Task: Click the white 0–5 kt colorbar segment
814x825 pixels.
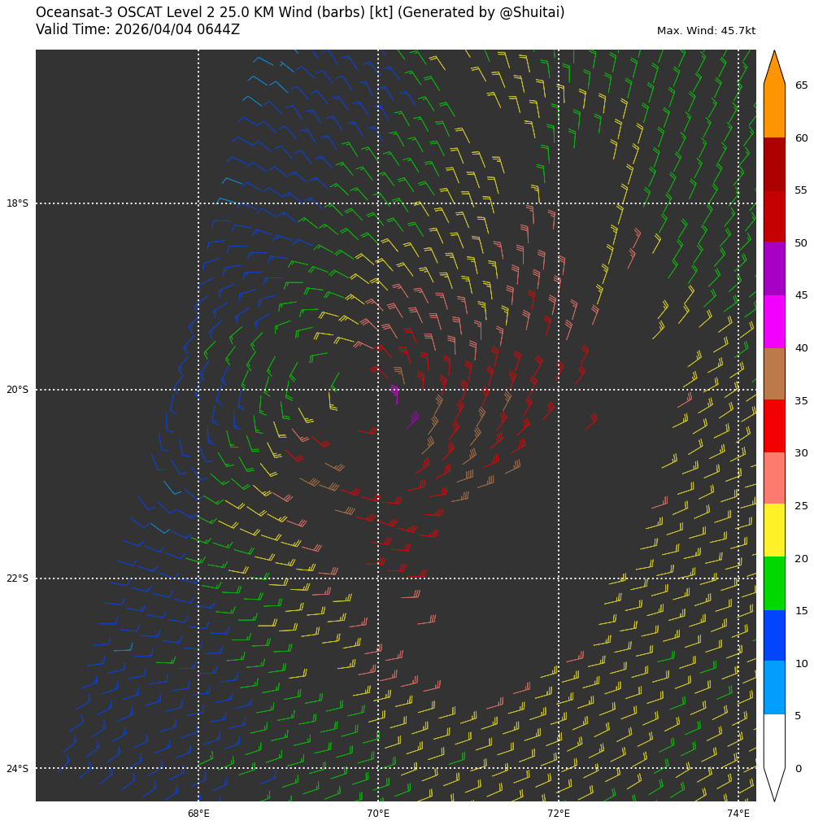Action: pyautogui.click(x=774, y=740)
